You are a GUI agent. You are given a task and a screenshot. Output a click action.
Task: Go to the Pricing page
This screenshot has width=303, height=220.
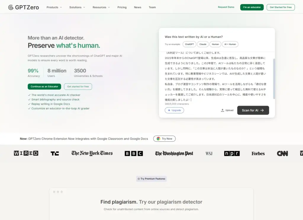pyautogui.click(x=122, y=7)
